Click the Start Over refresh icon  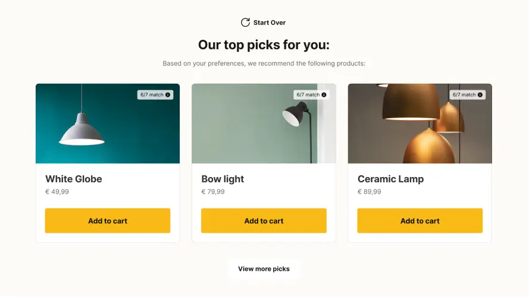245,23
